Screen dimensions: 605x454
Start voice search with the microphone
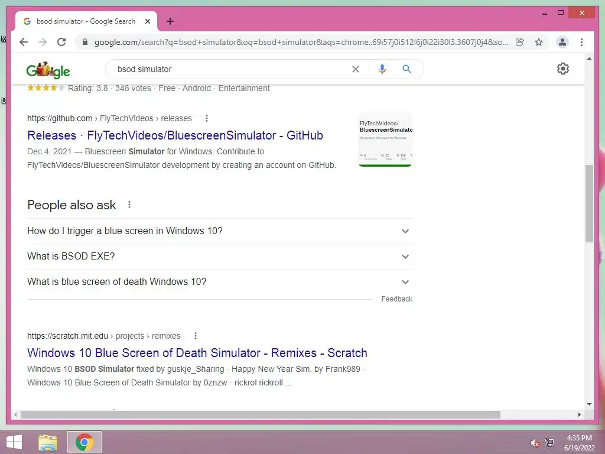(x=382, y=69)
